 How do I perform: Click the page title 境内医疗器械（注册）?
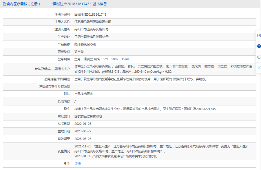point(23,4)
